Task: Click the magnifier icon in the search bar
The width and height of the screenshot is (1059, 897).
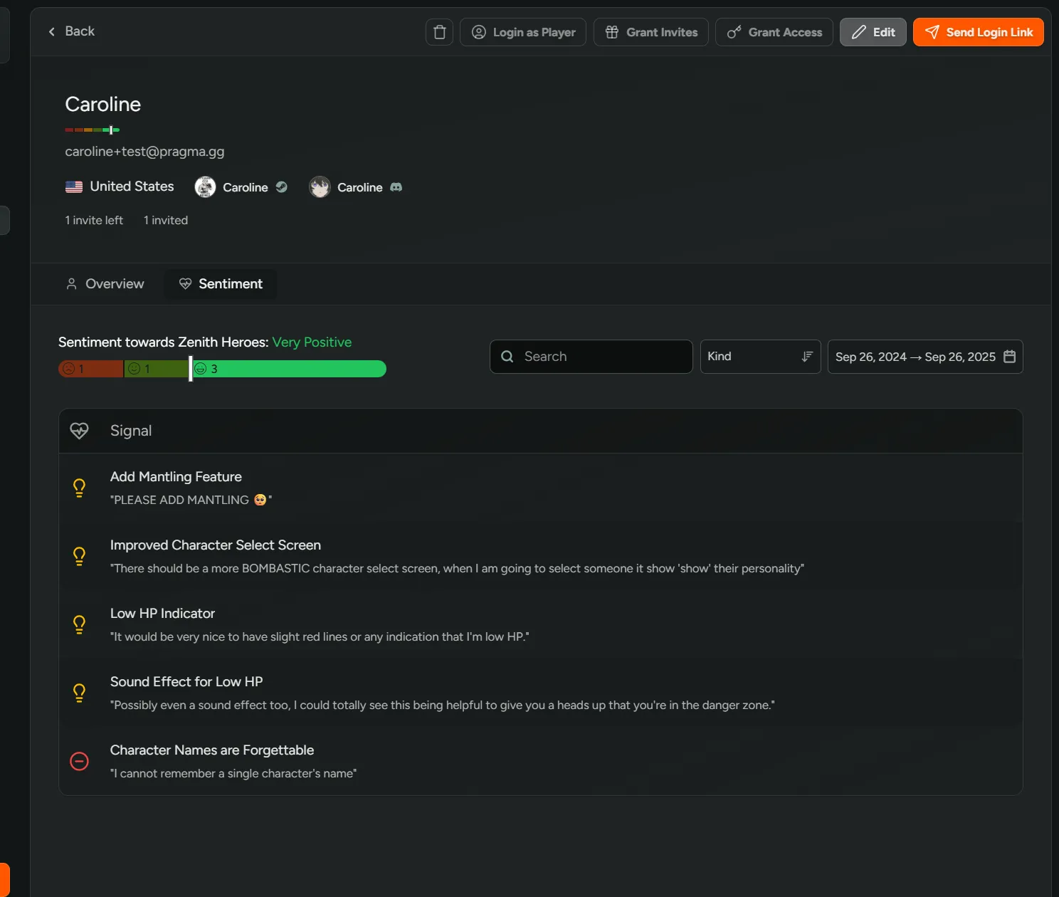Action: 507,356
